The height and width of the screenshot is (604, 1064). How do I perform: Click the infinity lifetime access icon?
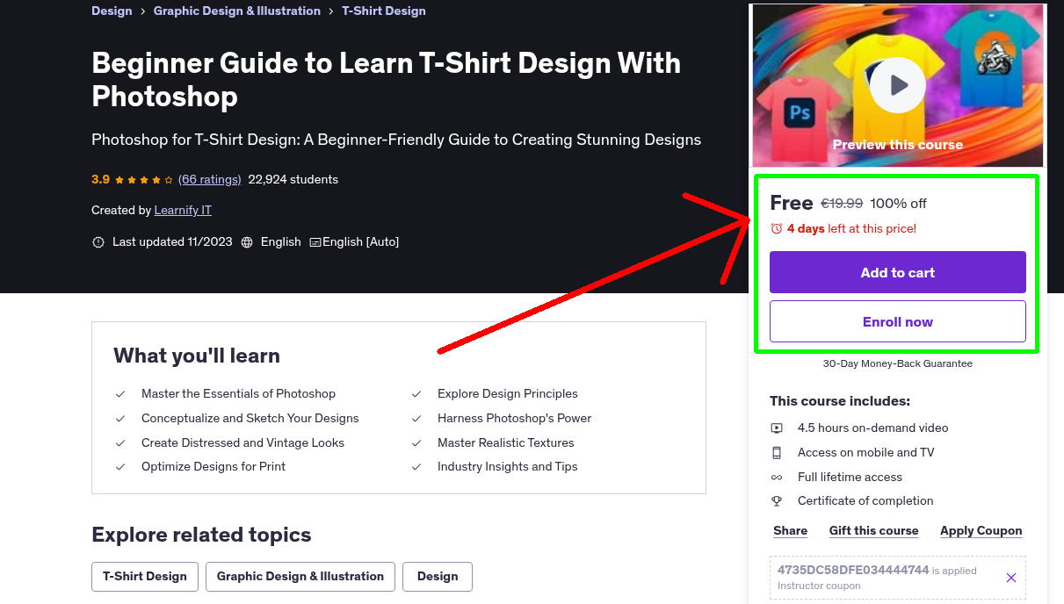point(777,478)
